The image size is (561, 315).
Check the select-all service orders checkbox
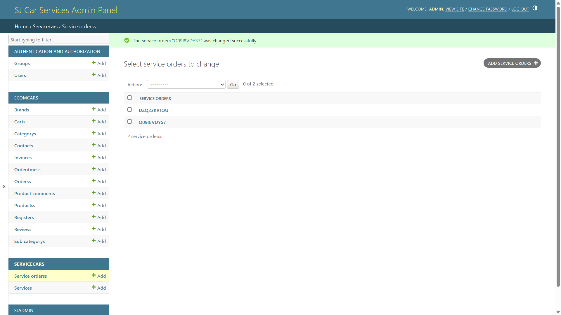(129, 98)
